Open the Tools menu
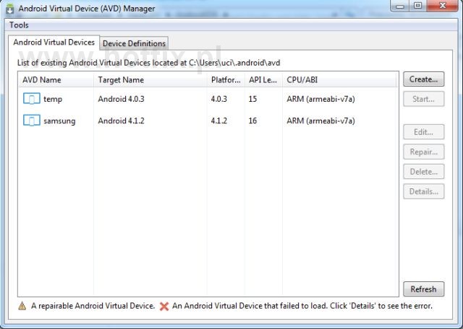 click(x=19, y=25)
